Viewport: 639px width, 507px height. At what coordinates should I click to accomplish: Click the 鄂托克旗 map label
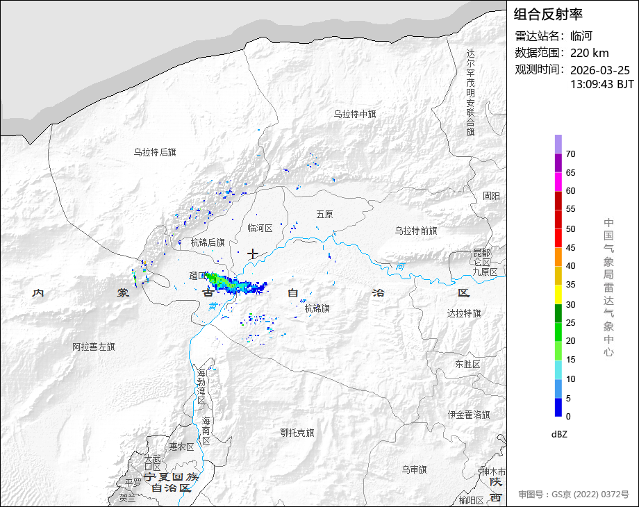click(x=297, y=433)
